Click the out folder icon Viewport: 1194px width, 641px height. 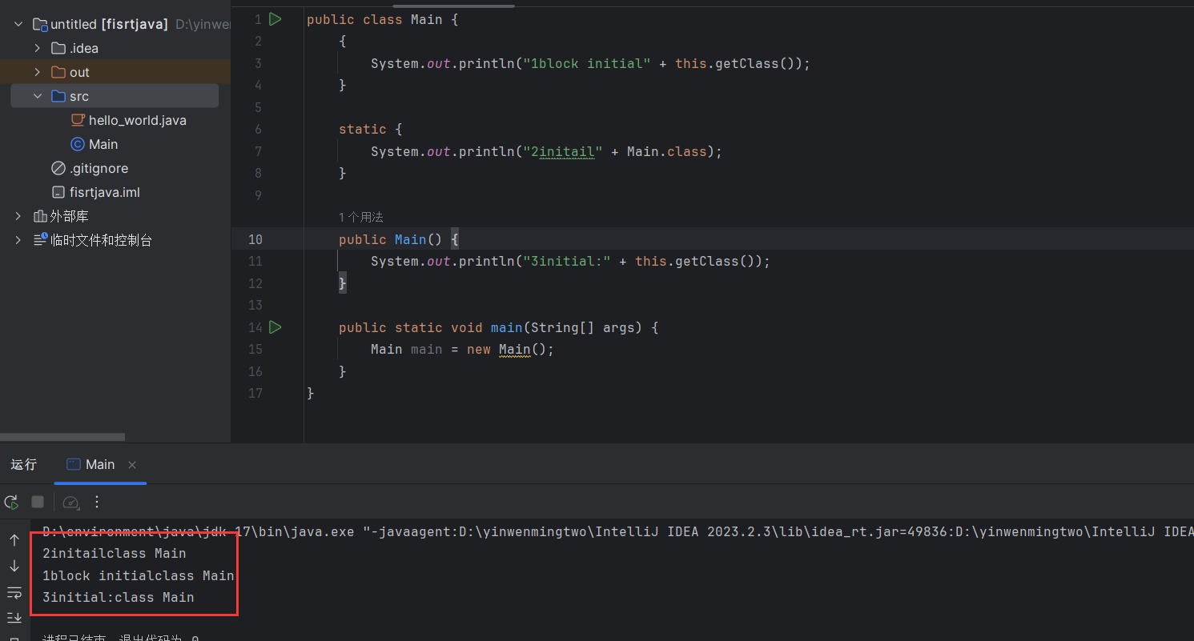58,72
